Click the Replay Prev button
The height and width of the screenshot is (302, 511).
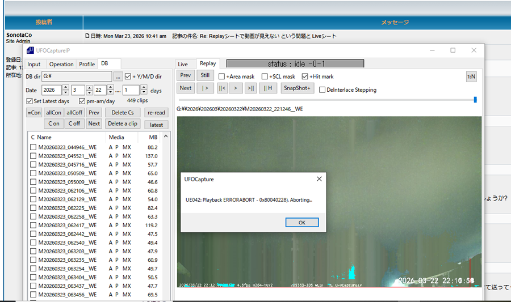tap(186, 75)
